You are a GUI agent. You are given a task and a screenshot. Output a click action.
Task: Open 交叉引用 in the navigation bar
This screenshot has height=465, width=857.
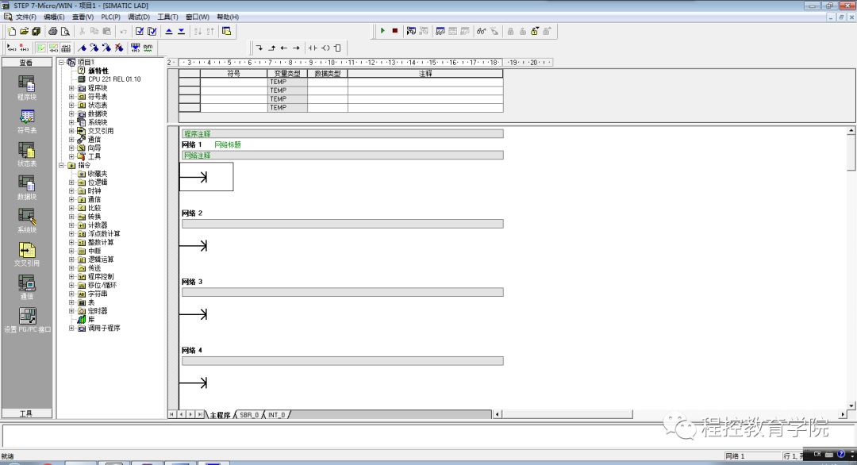pos(27,254)
